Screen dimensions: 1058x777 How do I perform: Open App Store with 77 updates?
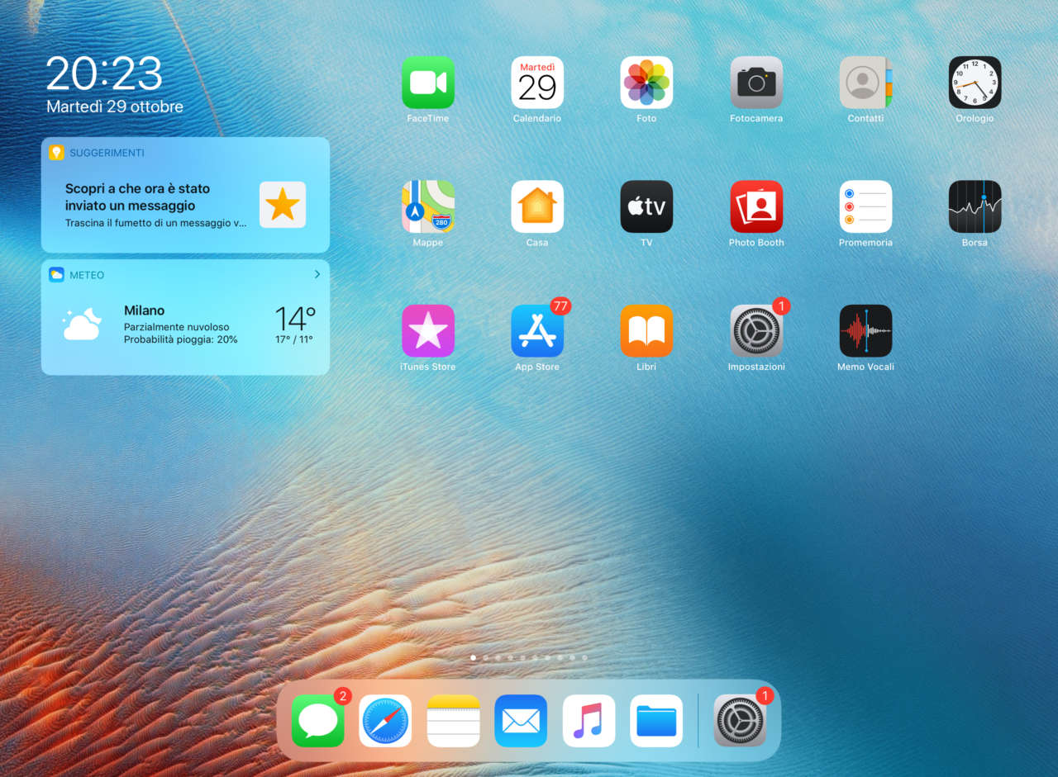(537, 331)
